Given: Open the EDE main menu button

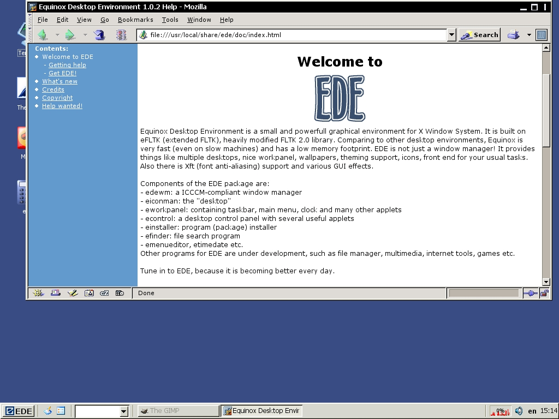Looking at the screenshot, I should [19, 411].
